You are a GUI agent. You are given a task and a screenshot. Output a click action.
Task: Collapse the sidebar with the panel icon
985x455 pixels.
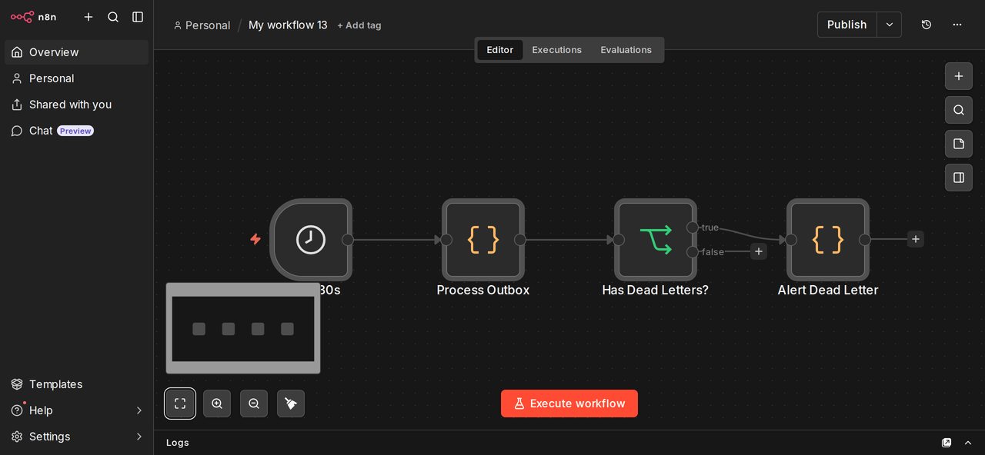(x=138, y=17)
